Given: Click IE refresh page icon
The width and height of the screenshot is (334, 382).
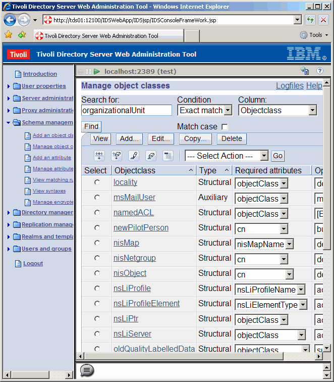Looking at the screenshot, I should (x=311, y=20).
